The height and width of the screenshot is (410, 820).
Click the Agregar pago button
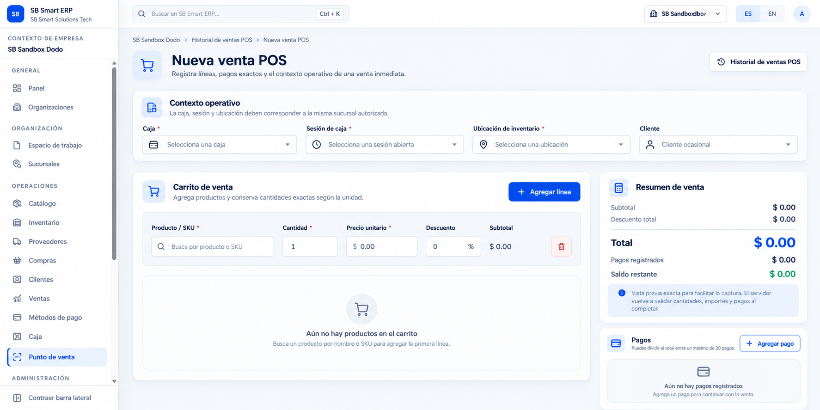[770, 343]
